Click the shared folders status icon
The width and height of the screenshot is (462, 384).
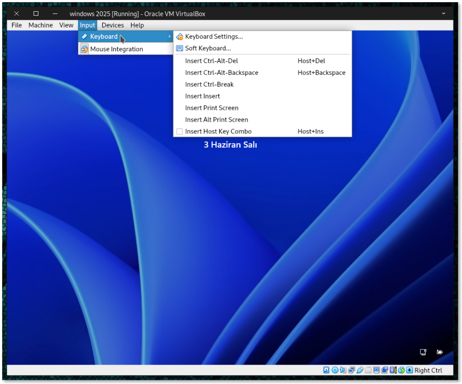tap(368, 370)
